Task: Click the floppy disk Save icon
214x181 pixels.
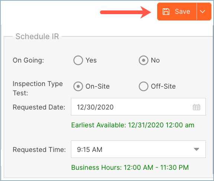Action: pos(166,12)
